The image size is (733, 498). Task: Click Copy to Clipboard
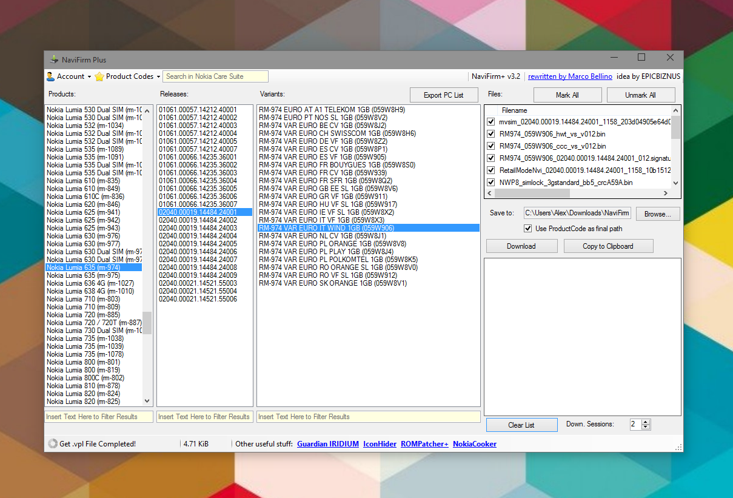(608, 246)
